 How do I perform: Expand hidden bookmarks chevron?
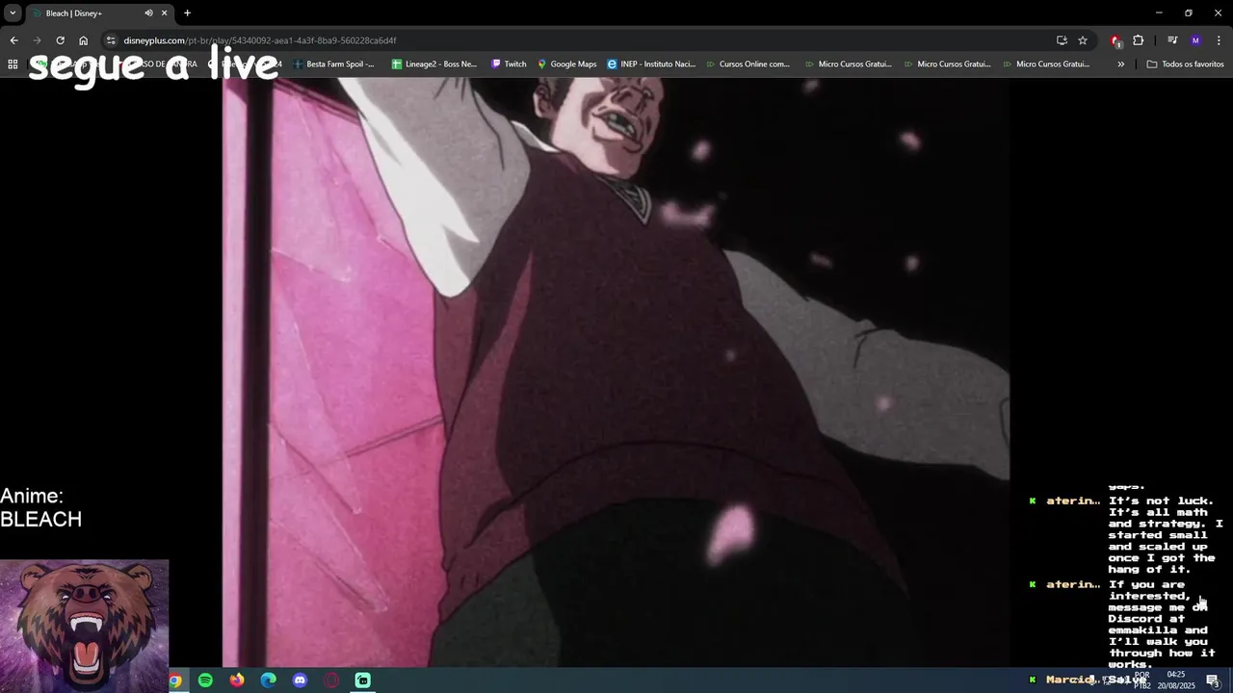click(x=1120, y=64)
